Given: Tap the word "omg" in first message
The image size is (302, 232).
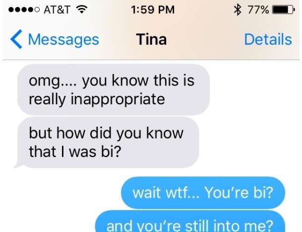Looking at the screenshot, I should (44, 80).
